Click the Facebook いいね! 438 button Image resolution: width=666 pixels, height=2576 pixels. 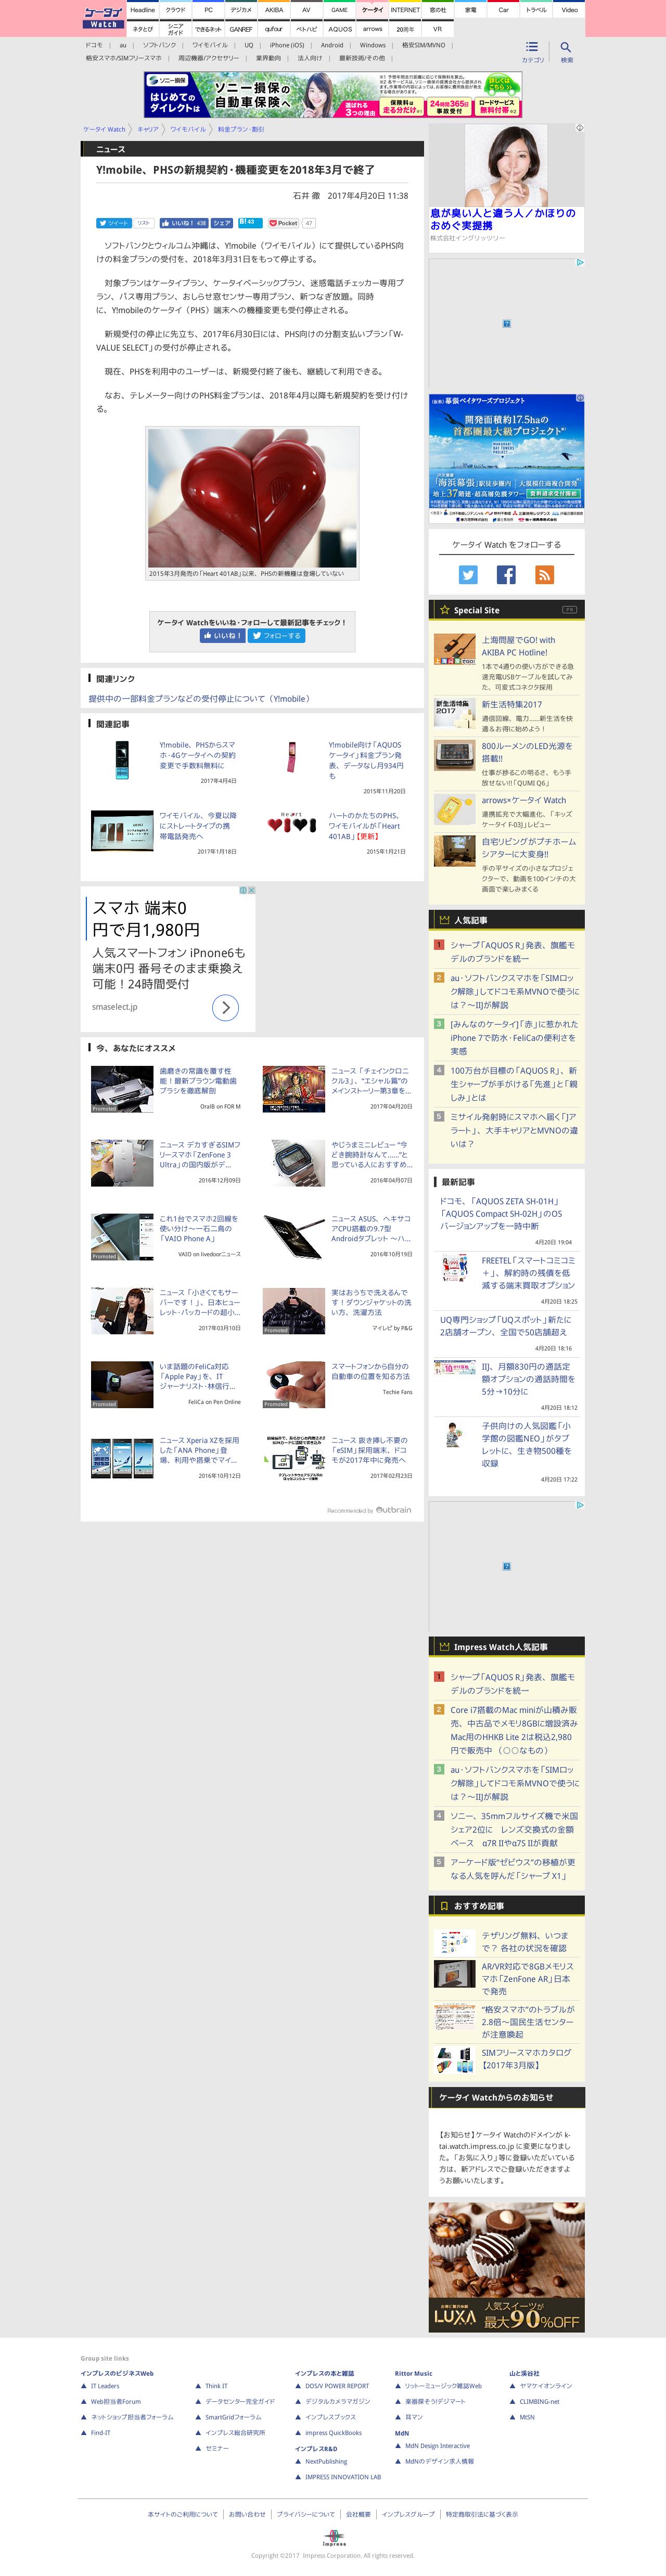pyautogui.click(x=184, y=223)
